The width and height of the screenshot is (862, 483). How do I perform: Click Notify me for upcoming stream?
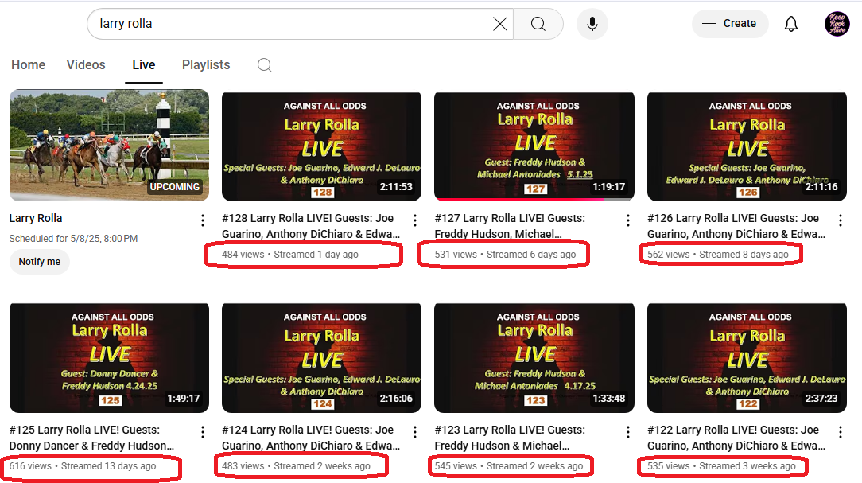[x=40, y=261]
